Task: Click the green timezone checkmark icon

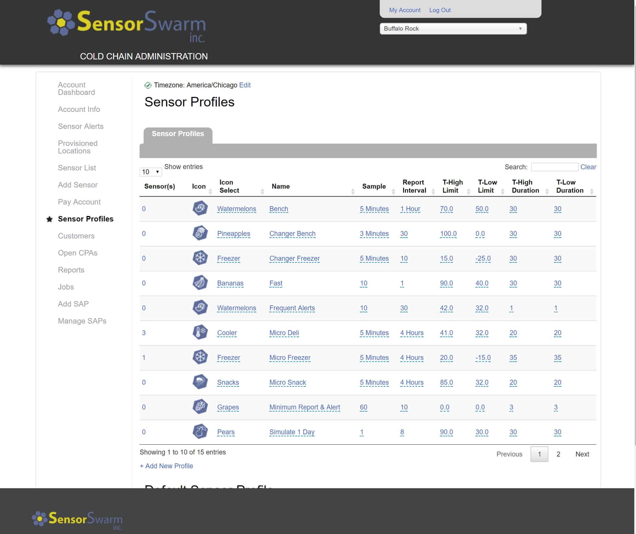Action: tap(148, 85)
